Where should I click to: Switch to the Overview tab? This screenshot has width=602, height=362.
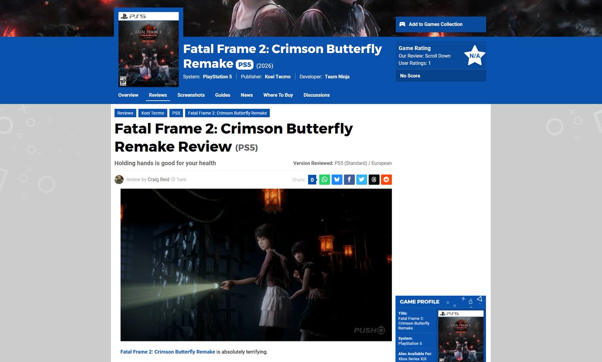point(128,95)
